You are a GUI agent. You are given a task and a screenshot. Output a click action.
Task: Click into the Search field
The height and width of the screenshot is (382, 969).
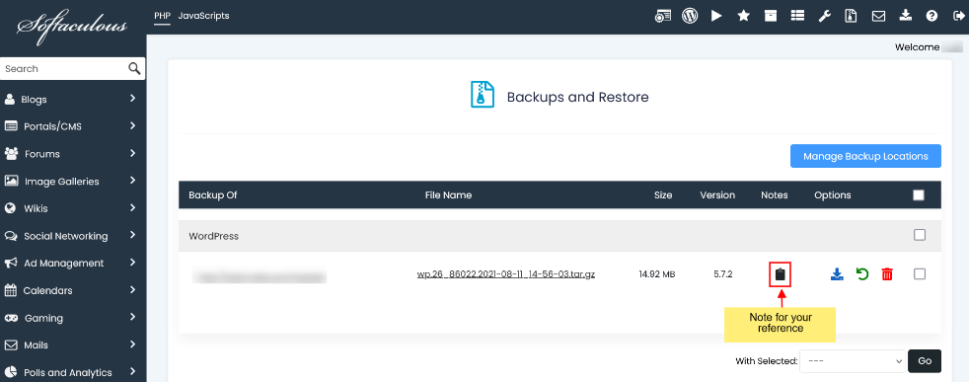[x=65, y=69]
